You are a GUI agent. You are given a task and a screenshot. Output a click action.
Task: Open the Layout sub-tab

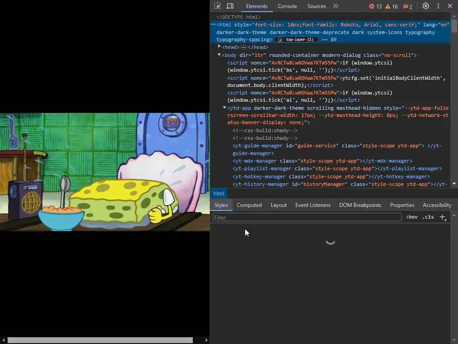pyautogui.click(x=278, y=205)
